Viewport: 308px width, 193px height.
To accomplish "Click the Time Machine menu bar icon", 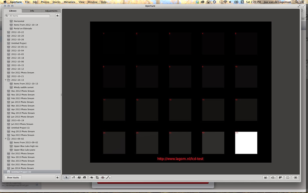I will coord(214,2).
